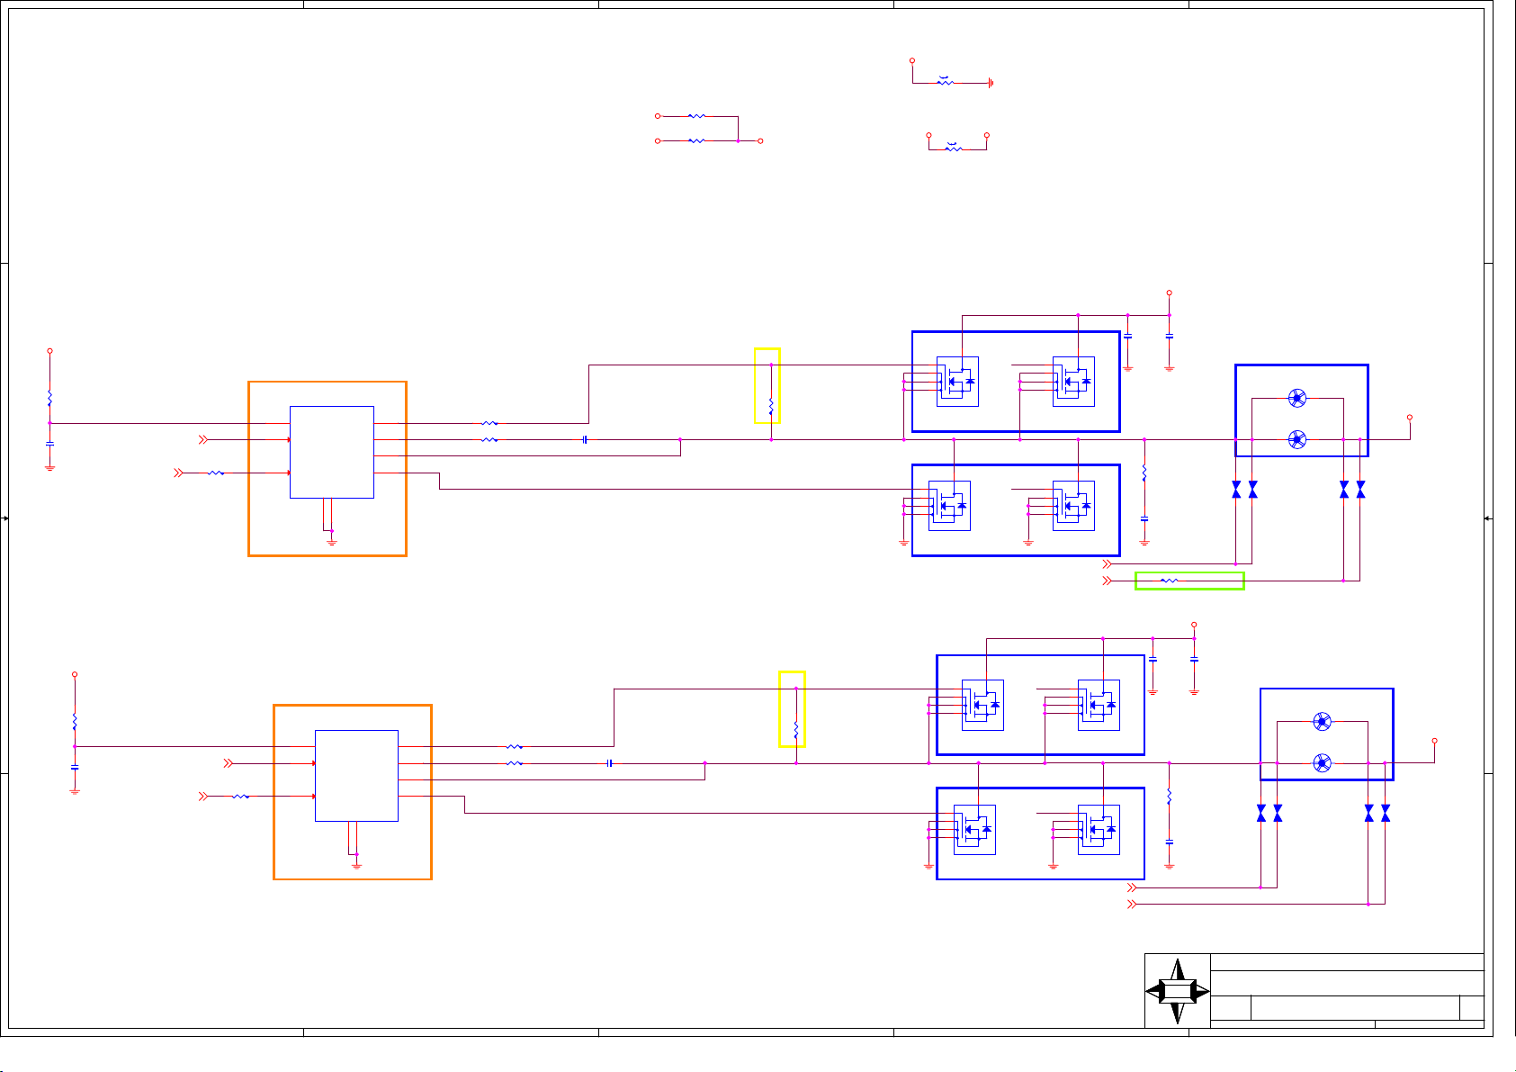Select the bottom inductor in the upper circuit's inductor box
Viewport: 1516px width, 1072px height.
1296,439
